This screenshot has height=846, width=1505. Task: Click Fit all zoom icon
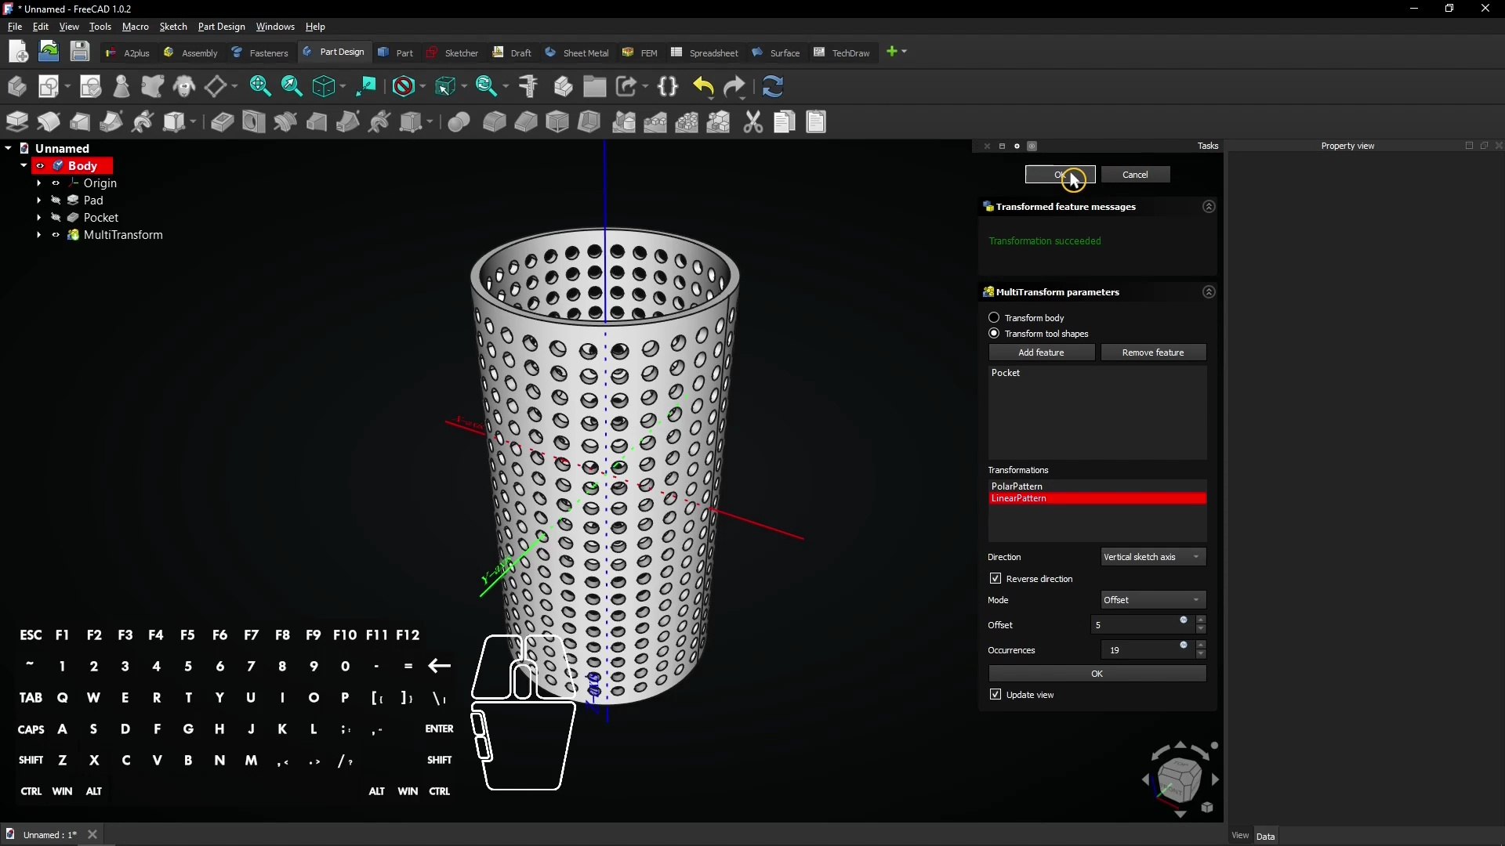(260, 86)
